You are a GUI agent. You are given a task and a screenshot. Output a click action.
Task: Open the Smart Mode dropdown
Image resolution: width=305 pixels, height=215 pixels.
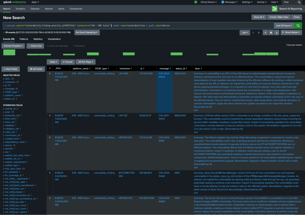pos(291,33)
